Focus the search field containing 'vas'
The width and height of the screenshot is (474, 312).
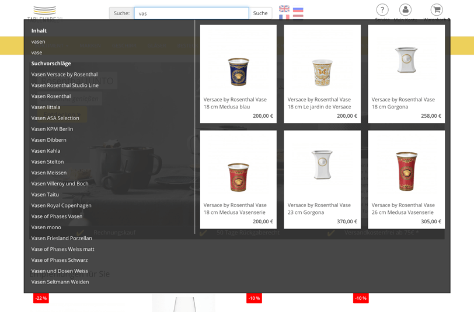coord(191,13)
